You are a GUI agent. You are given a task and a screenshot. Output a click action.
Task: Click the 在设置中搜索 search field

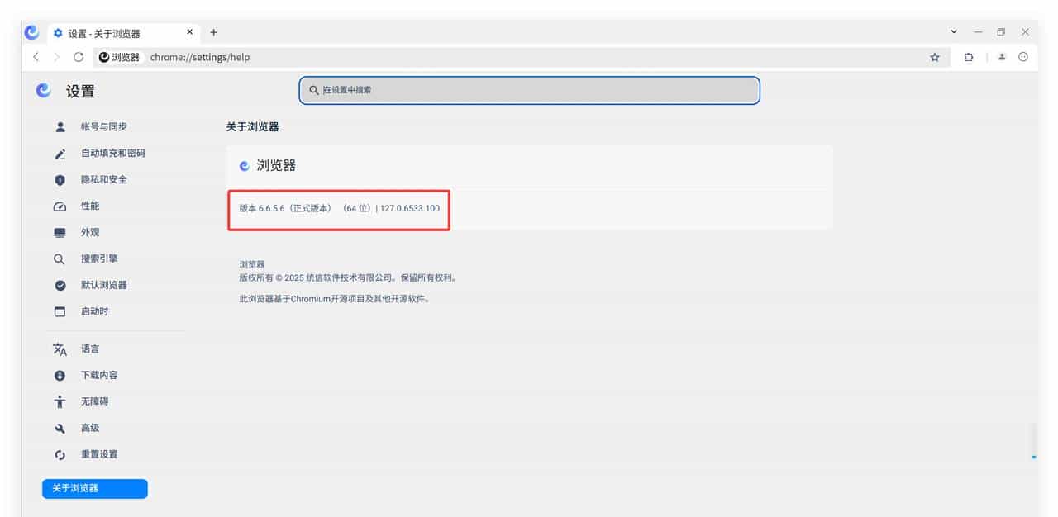pyautogui.click(x=529, y=90)
